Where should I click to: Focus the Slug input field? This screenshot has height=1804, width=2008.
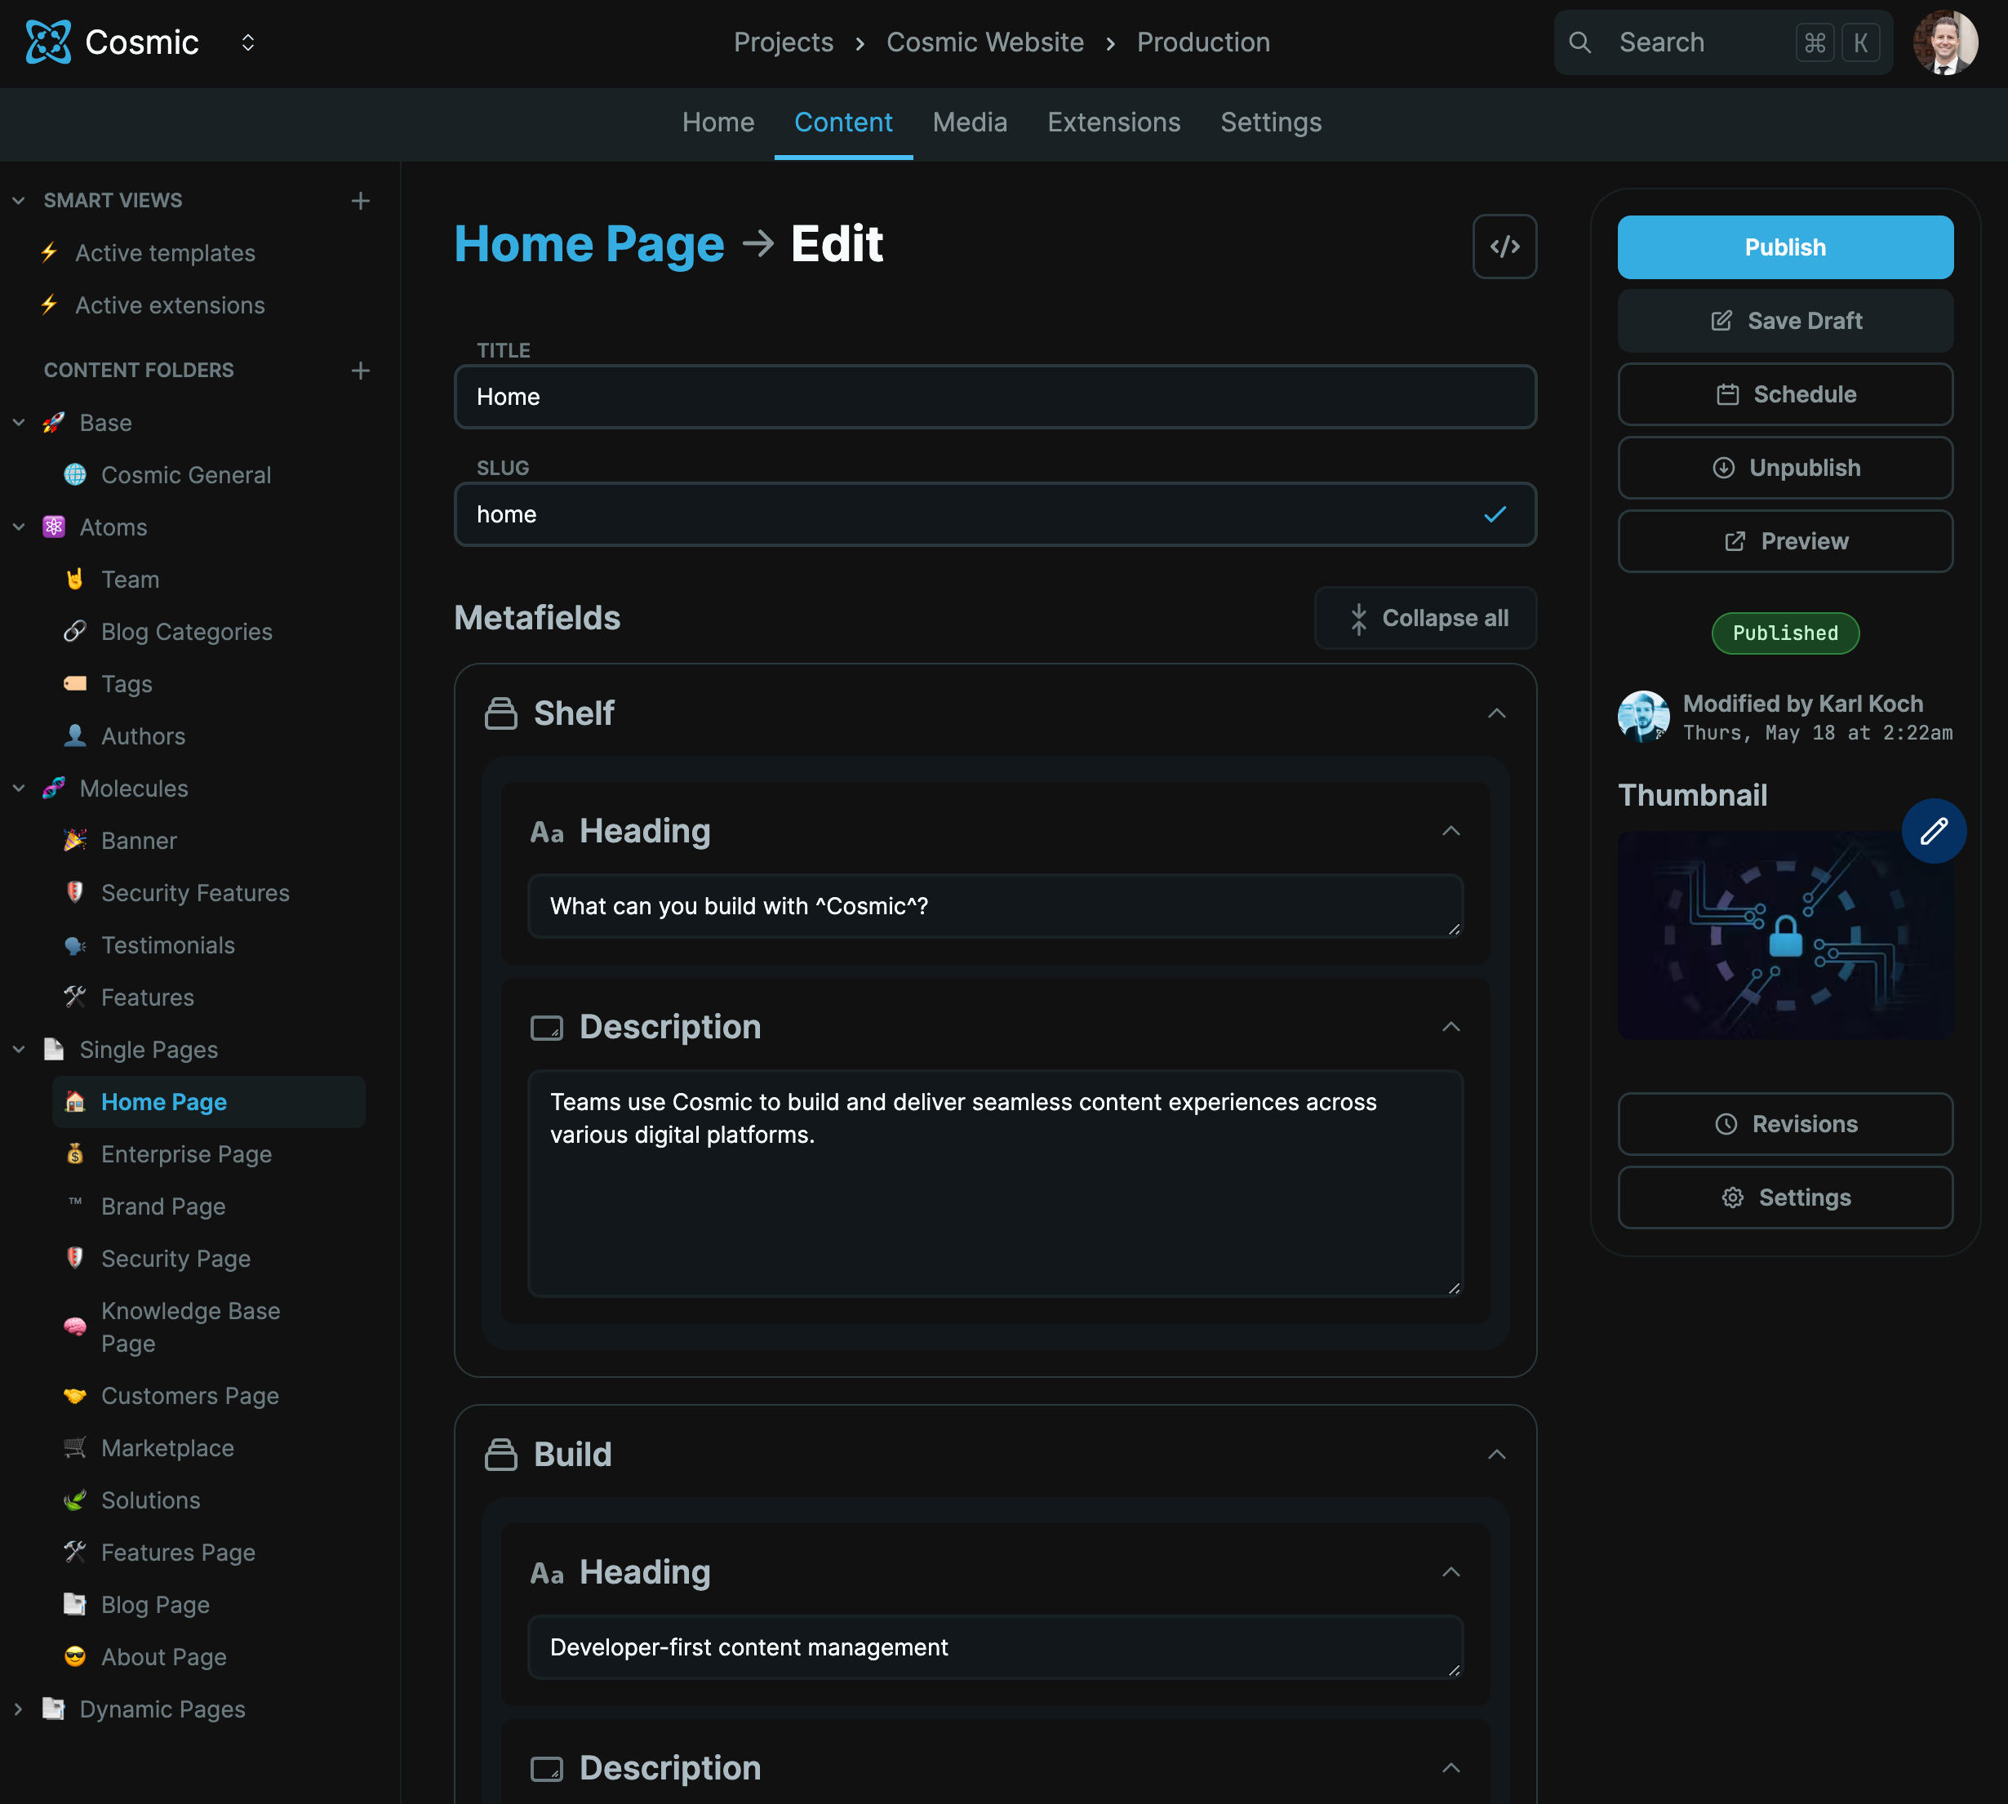point(994,514)
